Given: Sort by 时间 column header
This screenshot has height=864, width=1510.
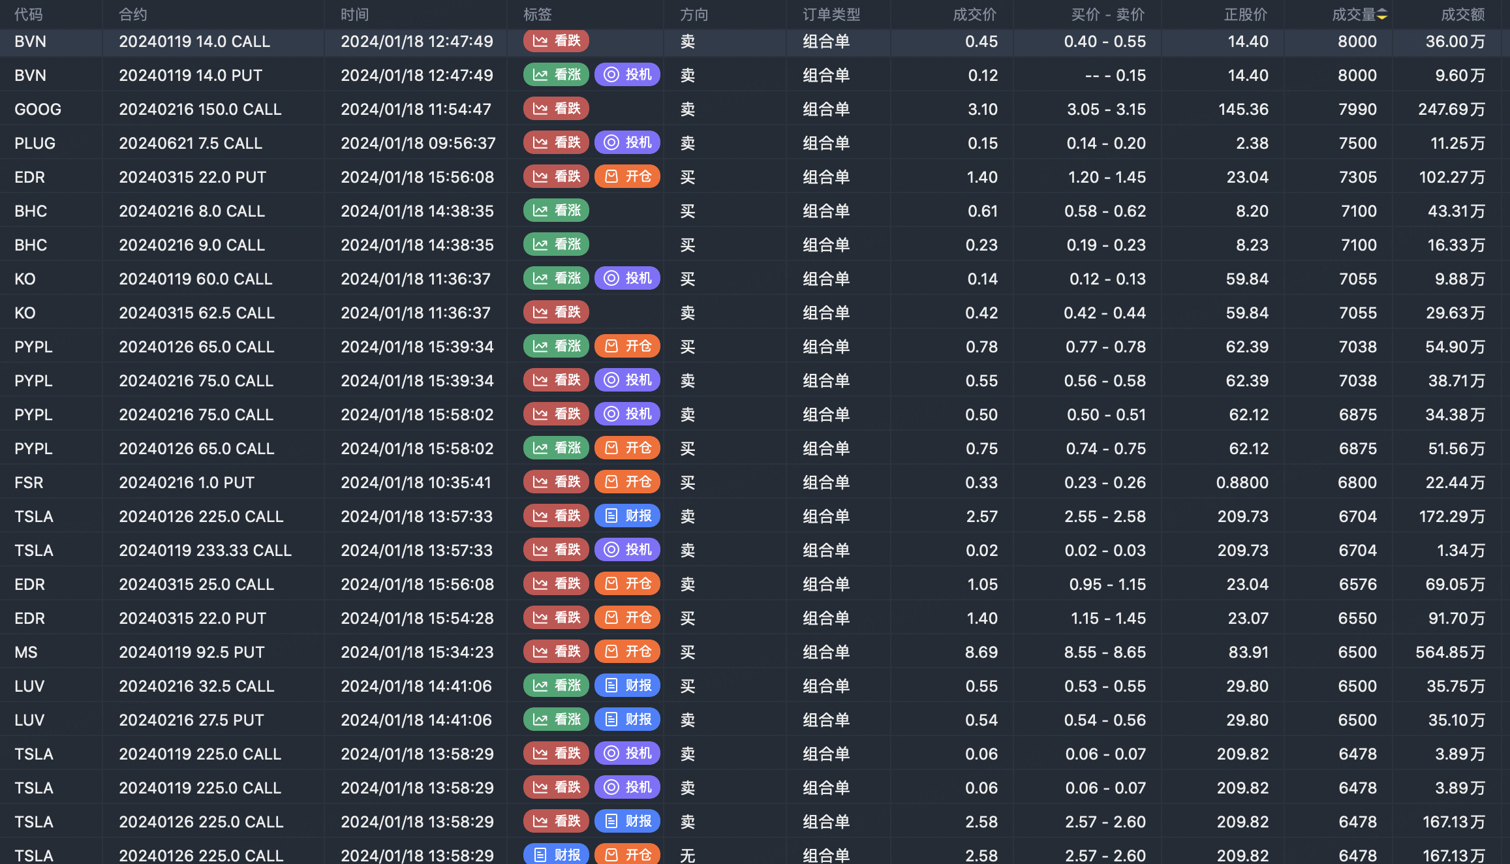Looking at the screenshot, I should 354,14.
